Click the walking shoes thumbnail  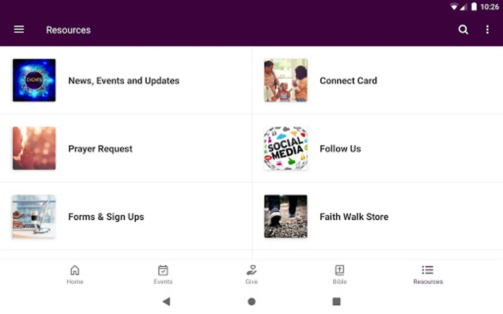click(286, 216)
